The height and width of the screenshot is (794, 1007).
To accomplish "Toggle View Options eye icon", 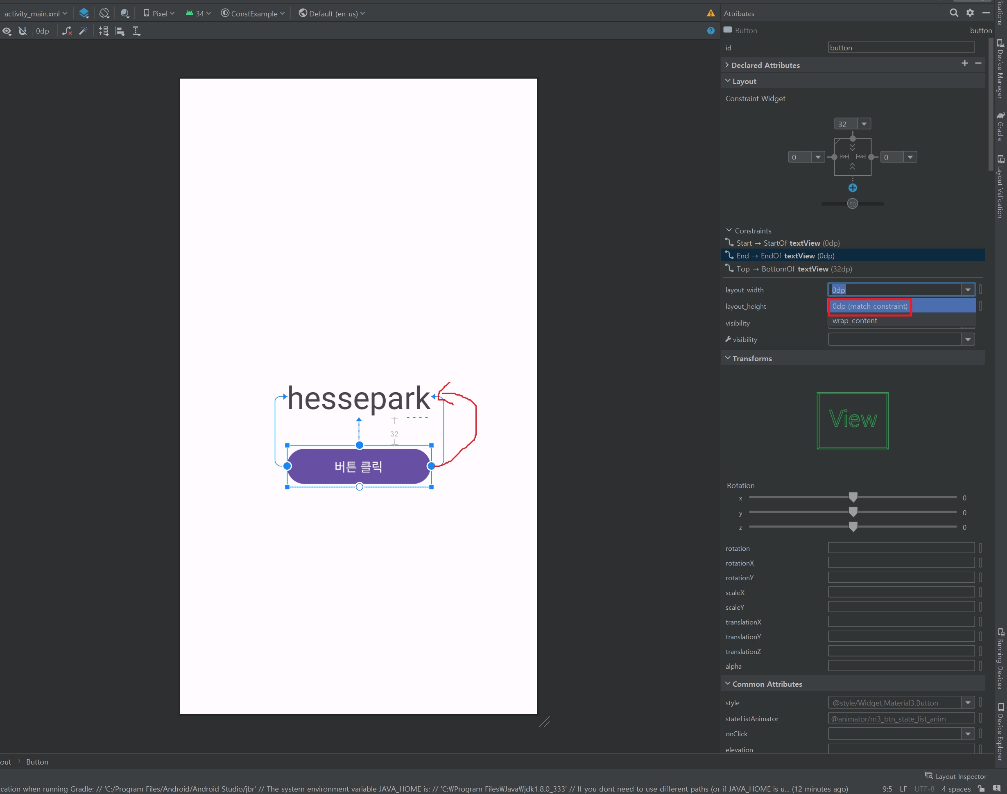I will pyautogui.click(x=7, y=31).
